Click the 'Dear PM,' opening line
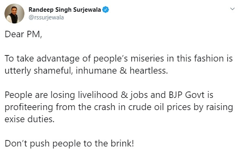 (23, 34)
